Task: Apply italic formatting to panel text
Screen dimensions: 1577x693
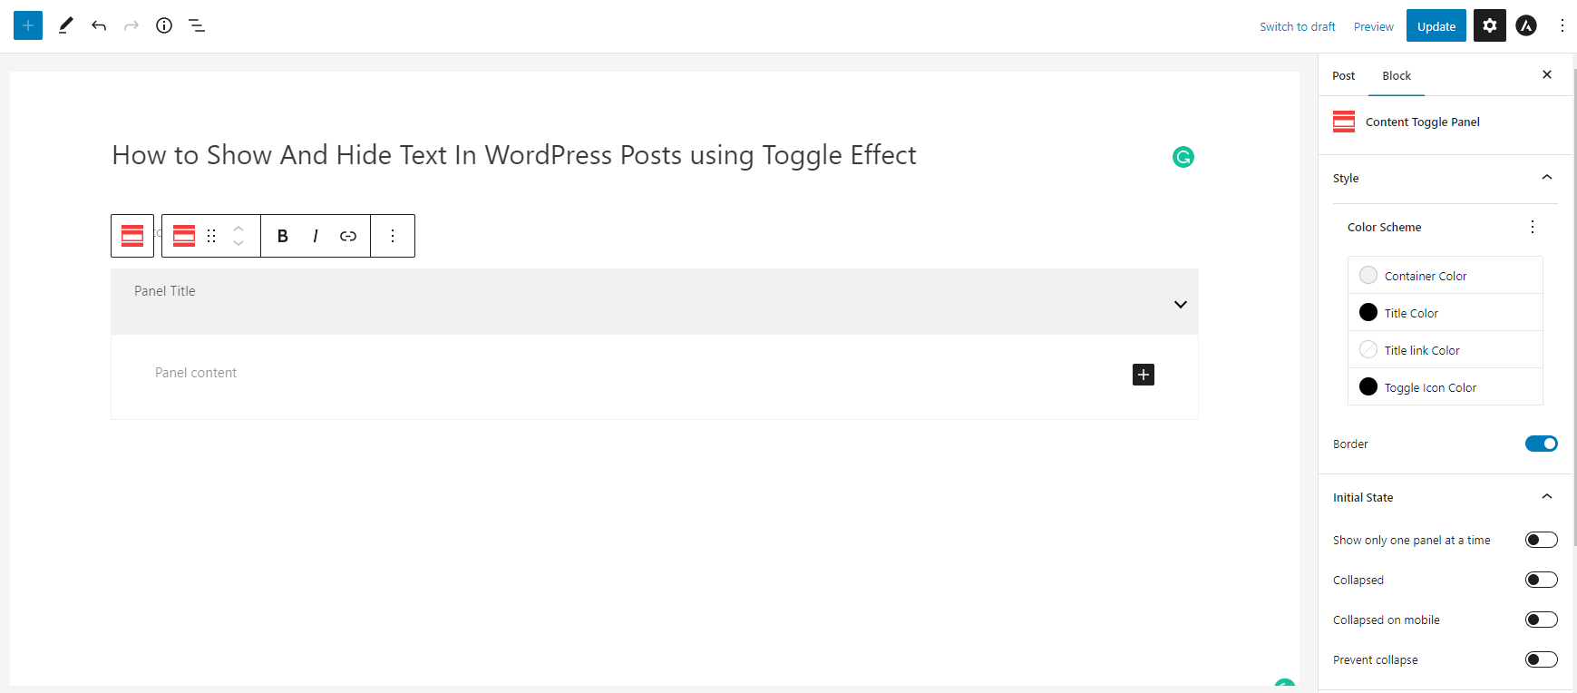Action: click(315, 235)
